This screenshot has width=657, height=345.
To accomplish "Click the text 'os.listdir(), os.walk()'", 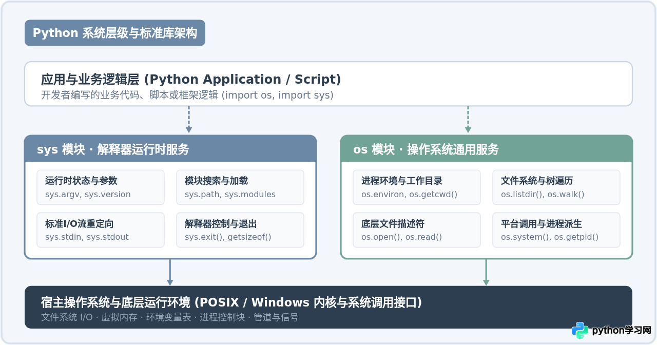I will (x=543, y=195).
